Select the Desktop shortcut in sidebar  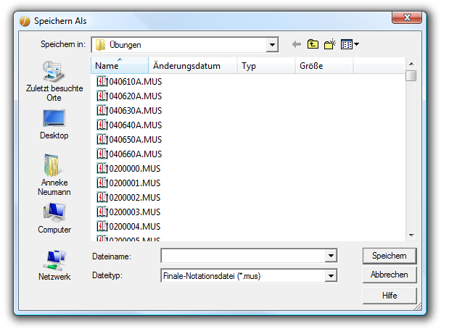pos(54,124)
